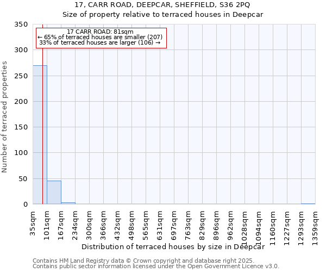Click the 17 CARR ROAD annotation box
The width and height of the screenshot is (326, 272).
[100, 38]
